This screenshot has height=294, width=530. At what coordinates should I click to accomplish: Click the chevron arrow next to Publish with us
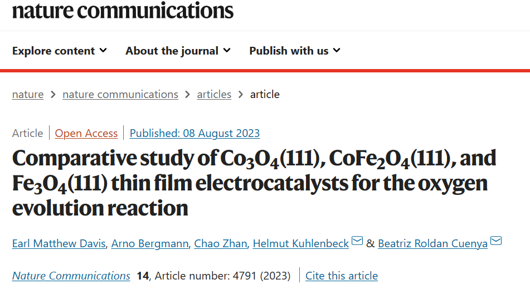click(337, 51)
